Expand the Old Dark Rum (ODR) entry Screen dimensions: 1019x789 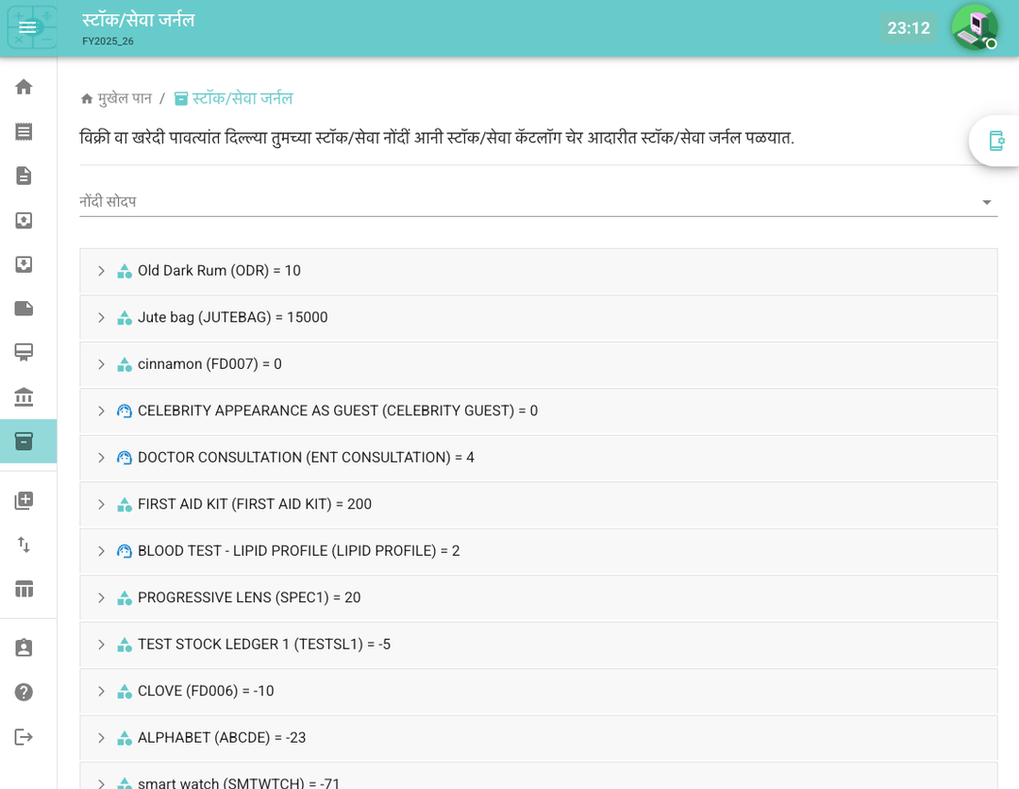click(x=102, y=271)
